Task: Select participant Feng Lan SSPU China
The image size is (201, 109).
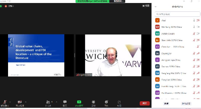Action: point(177,80)
